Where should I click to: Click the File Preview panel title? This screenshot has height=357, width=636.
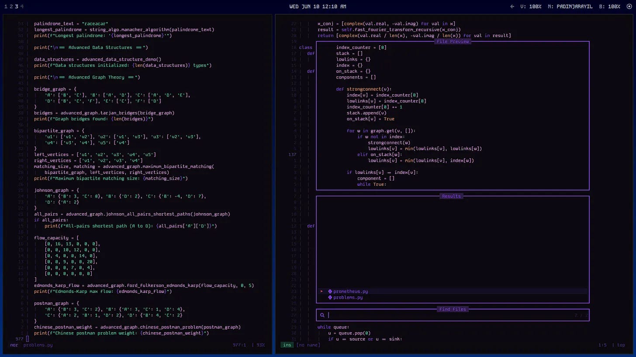tap(453, 41)
